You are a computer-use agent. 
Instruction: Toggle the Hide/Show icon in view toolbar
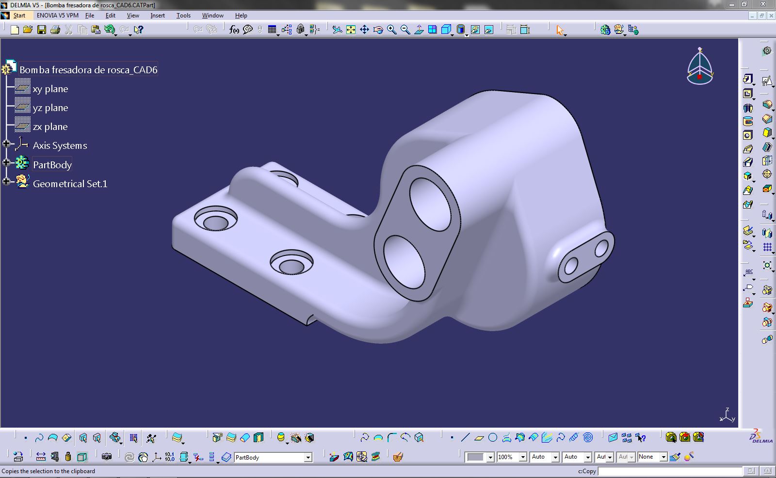[x=475, y=30]
